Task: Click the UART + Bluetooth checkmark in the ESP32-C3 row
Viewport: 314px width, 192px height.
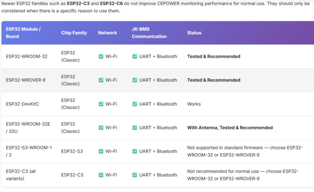Action: tap(134, 175)
